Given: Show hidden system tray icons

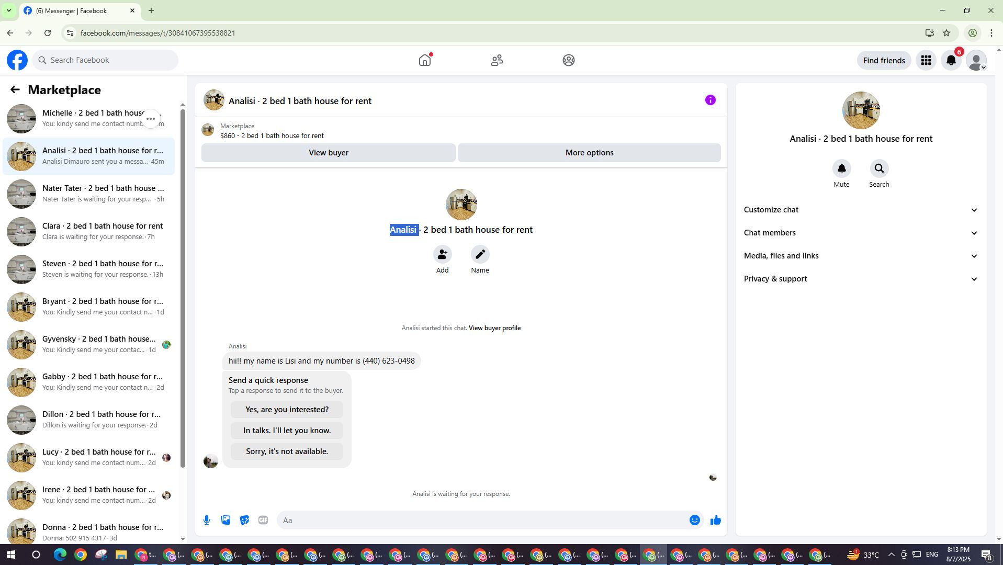Looking at the screenshot, I should click(891, 555).
